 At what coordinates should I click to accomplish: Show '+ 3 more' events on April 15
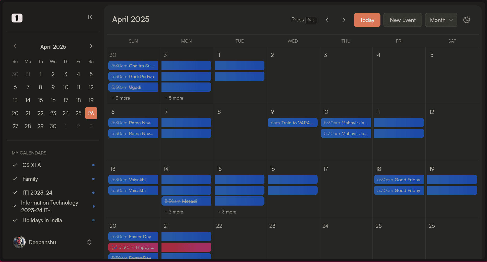point(227,212)
